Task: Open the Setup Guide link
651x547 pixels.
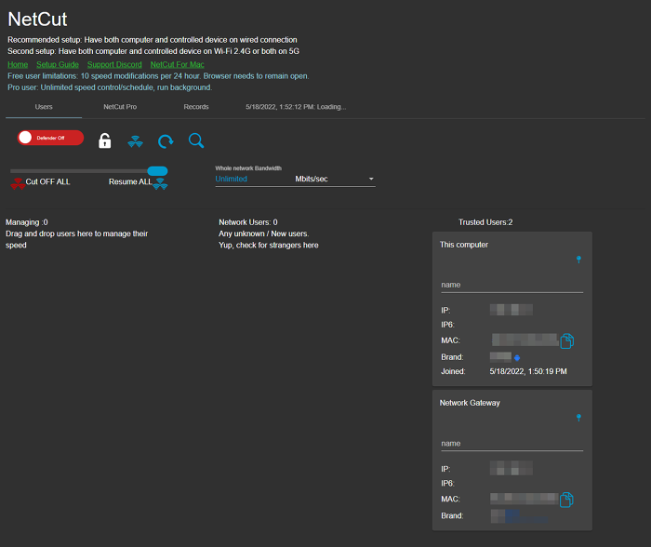Action: click(x=58, y=64)
